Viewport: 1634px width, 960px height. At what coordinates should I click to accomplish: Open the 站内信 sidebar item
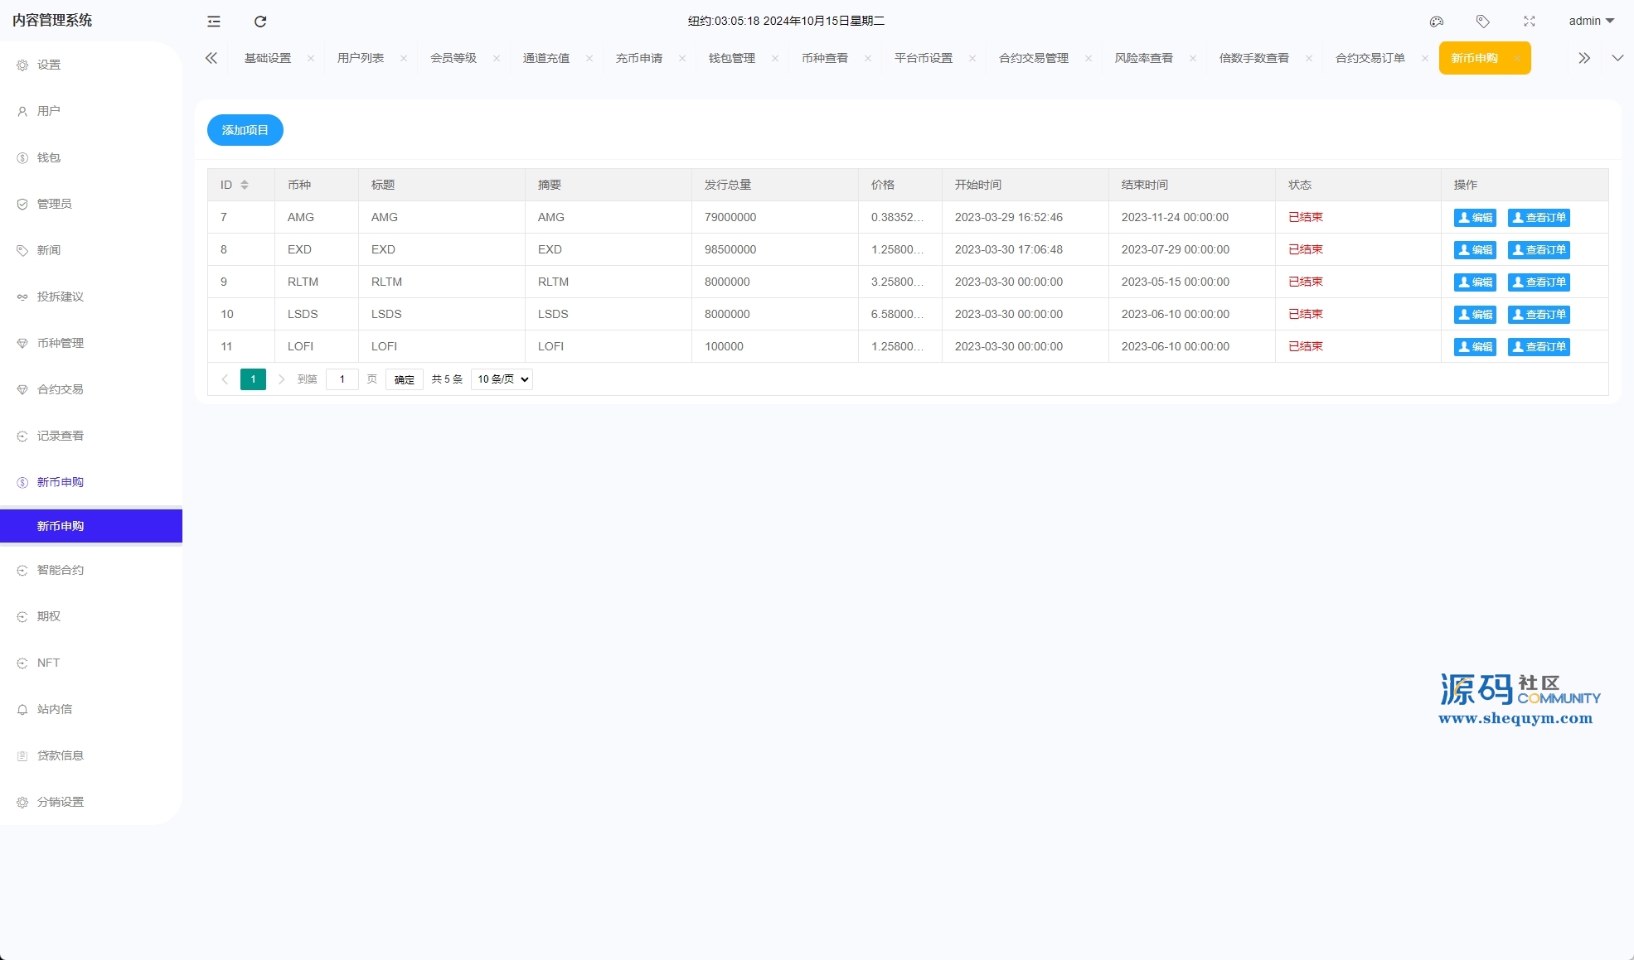click(x=55, y=709)
